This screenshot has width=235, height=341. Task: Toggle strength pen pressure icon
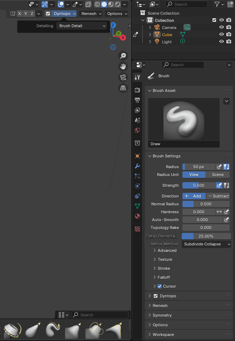[219, 185]
